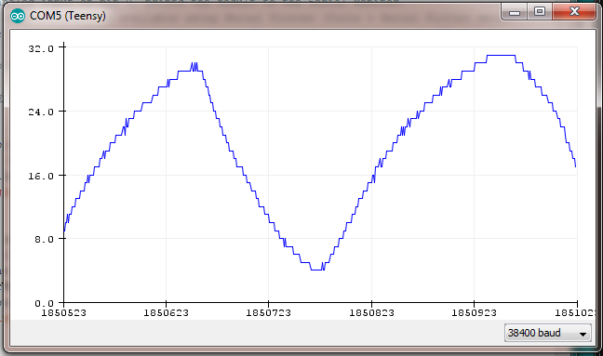
Task: Maximize the serial plotter window
Action: click(x=540, y=12)
